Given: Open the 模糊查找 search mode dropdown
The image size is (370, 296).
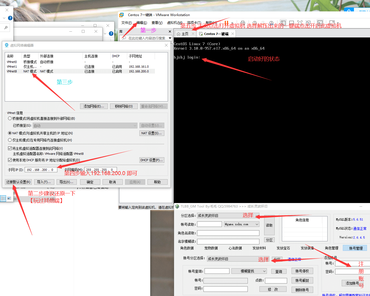Looking at the screenshot, I should (x=264, y=271).
